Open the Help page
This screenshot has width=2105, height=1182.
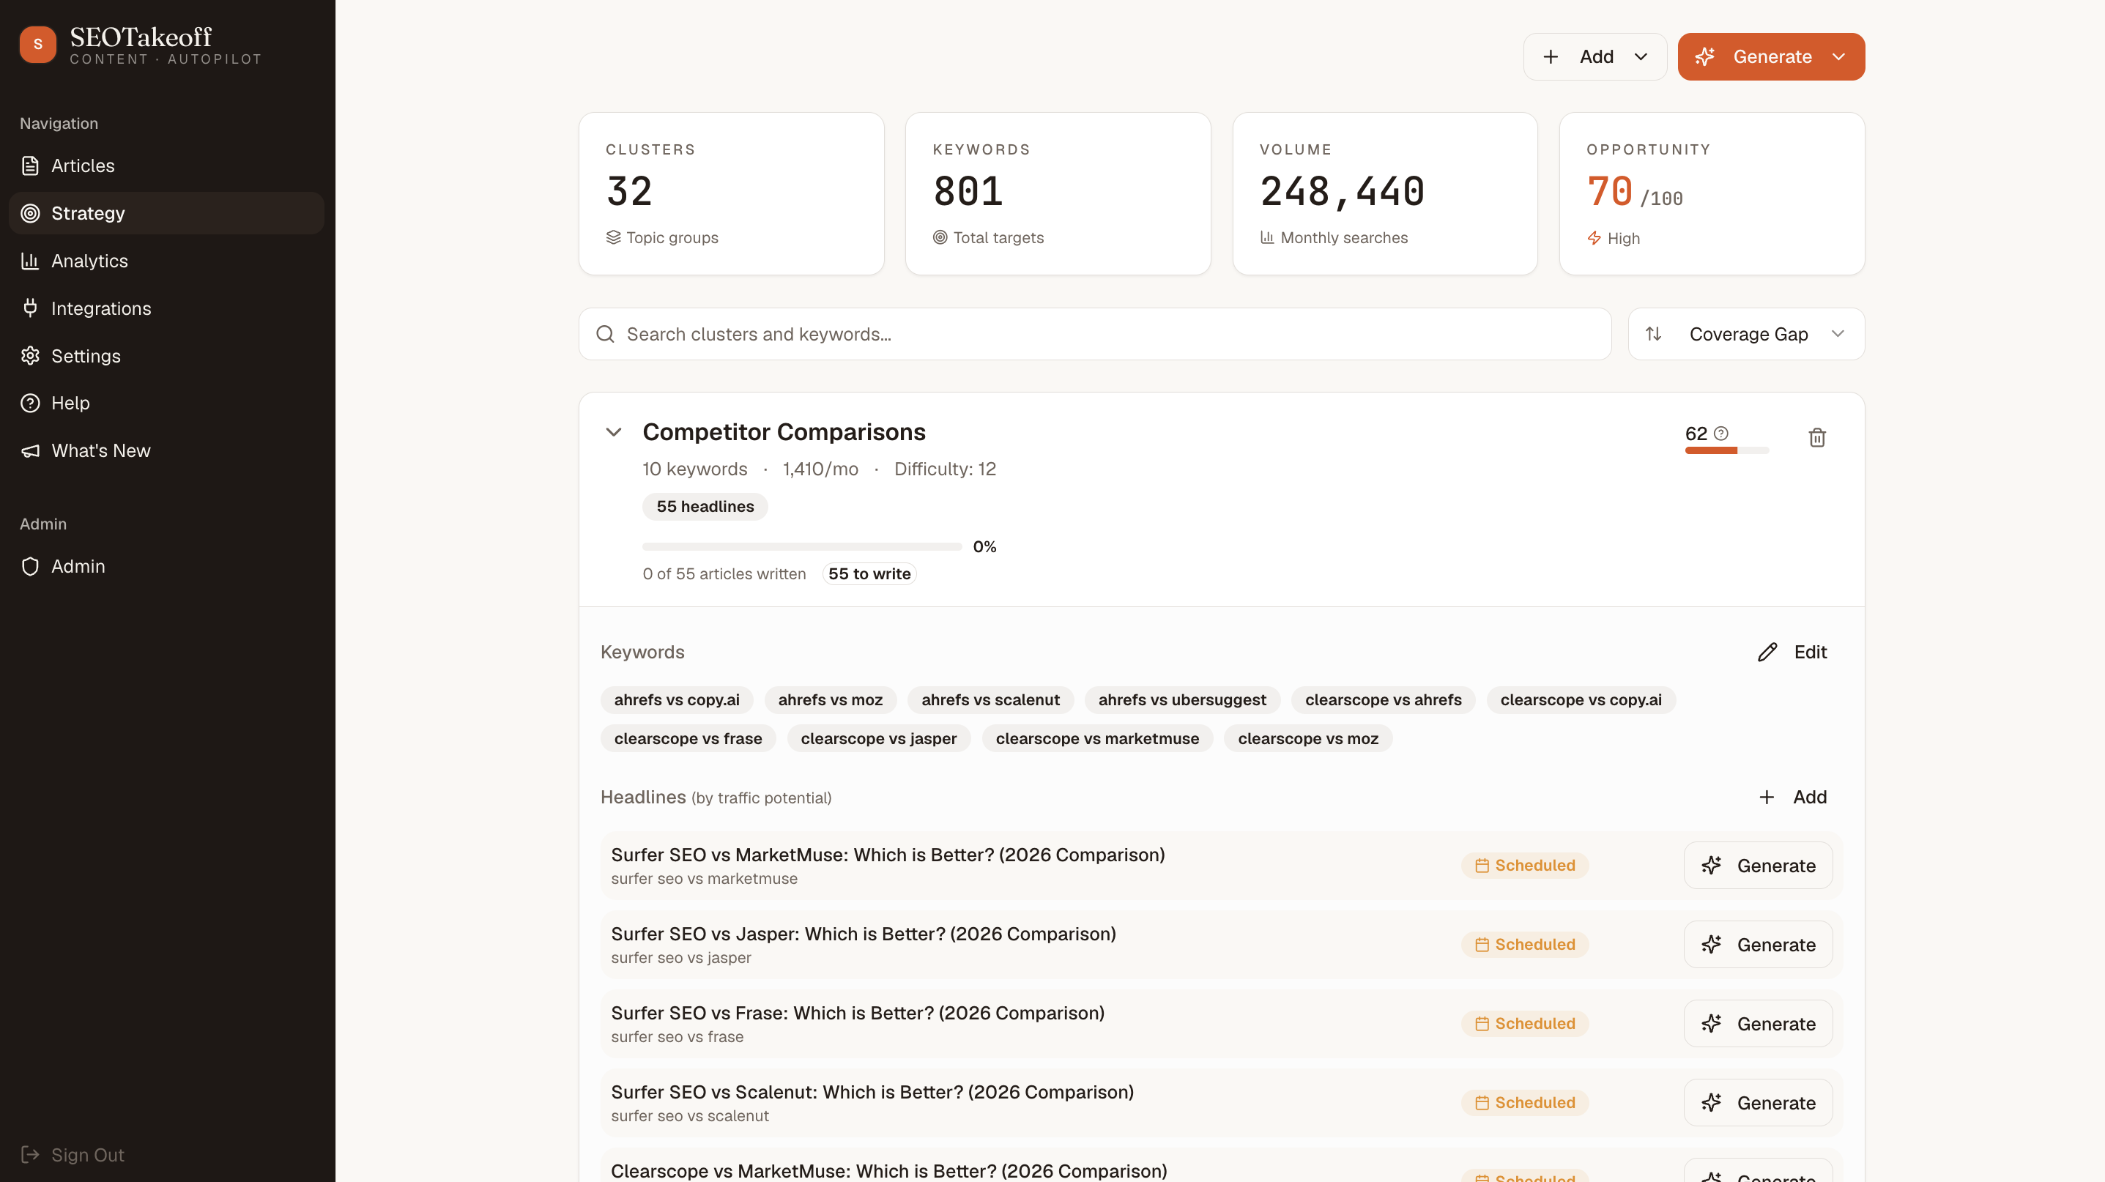(166, 403)
